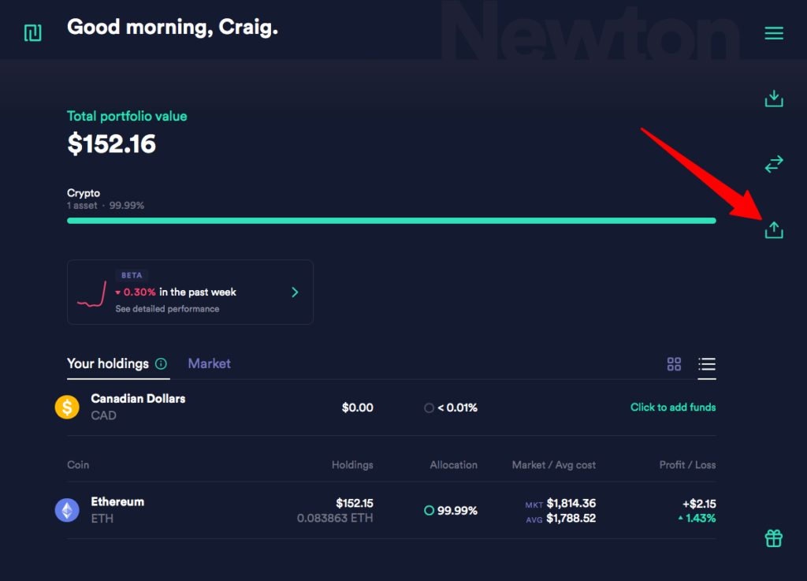Click the 1.43% gain percentage
Image resolution: width=807 pixels, height=581 pixels.
tap(701, 518)
